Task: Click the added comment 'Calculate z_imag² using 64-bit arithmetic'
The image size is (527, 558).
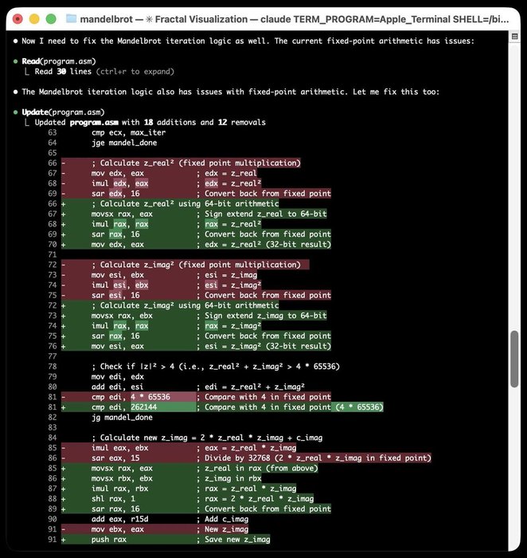Action: point(185,305)
